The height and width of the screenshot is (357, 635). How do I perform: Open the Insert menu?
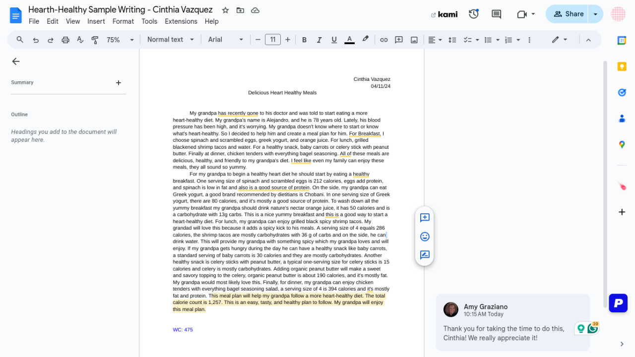[96, 21]
